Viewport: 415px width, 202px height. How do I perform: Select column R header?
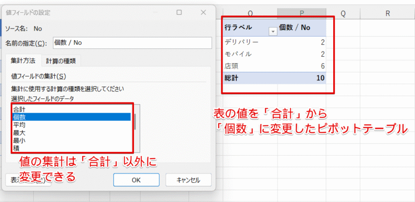click(387, 14)
